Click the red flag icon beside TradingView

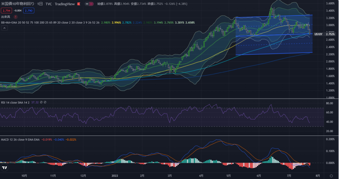78,4
